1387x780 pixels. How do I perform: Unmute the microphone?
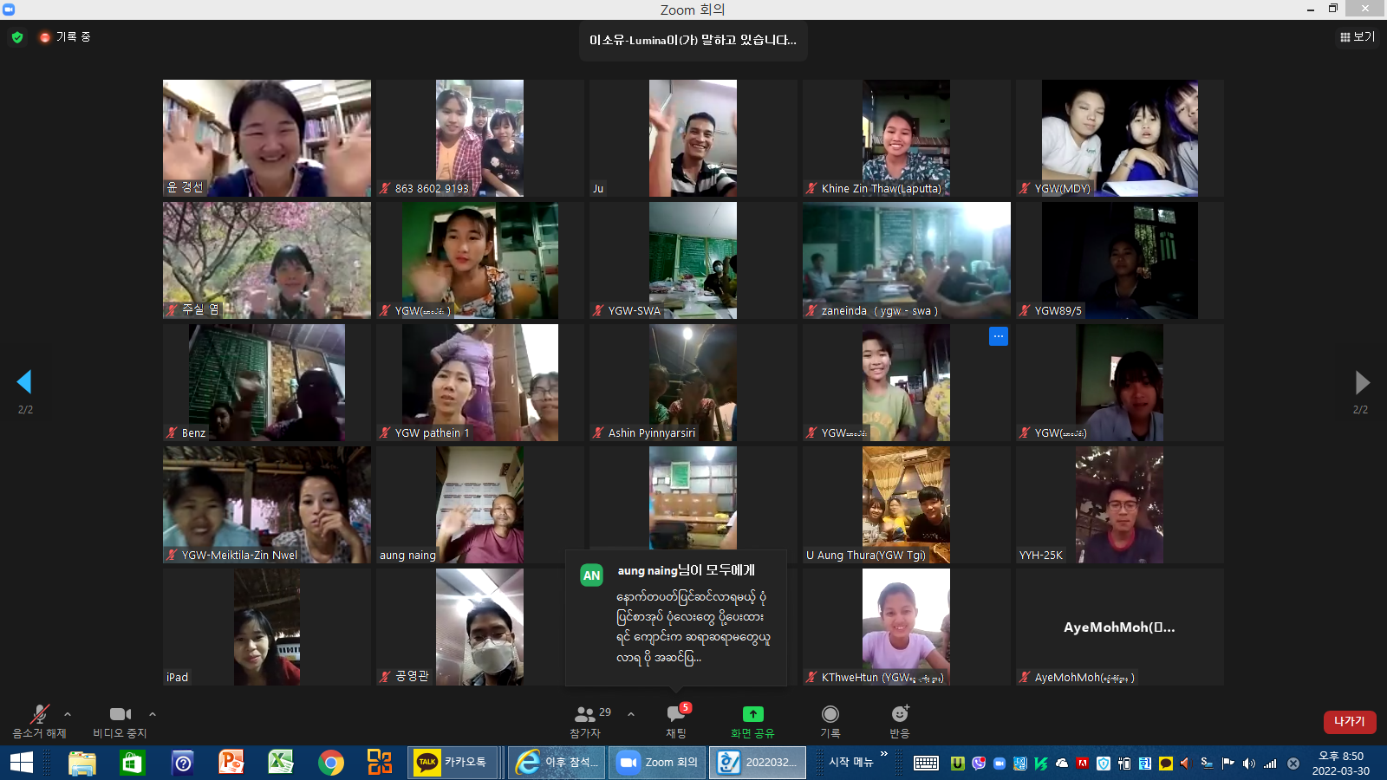(39, 714)
